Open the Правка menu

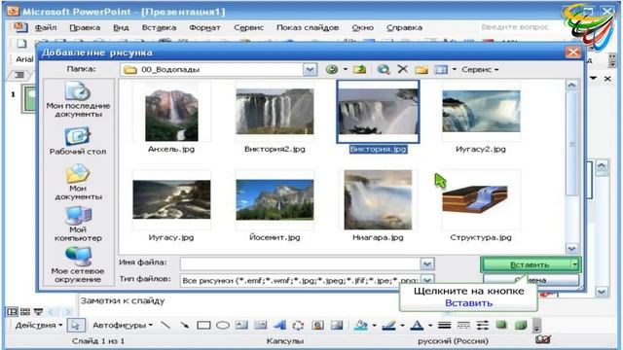pos(85,27)
